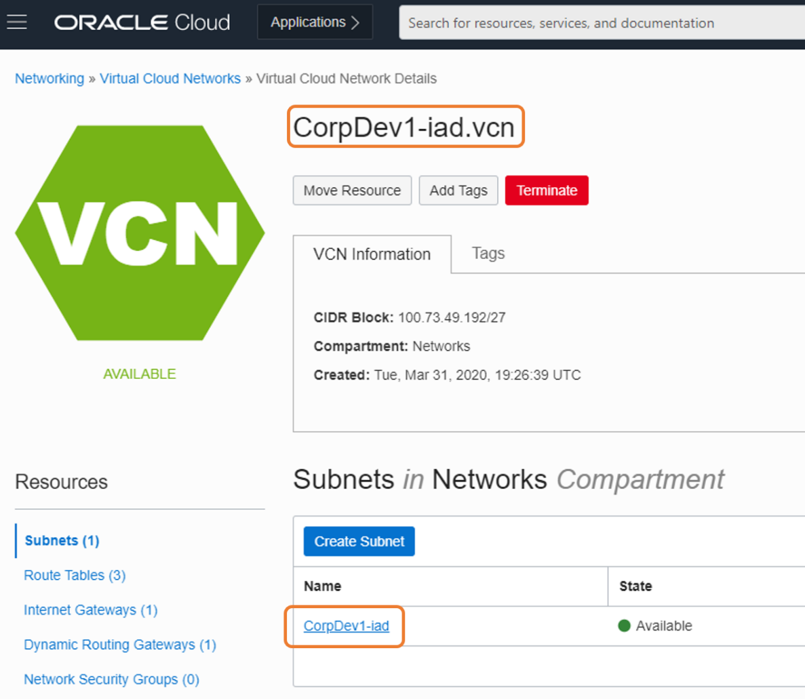Click the Oracle Cloud logo
Viewport: 805px width, 699px height.
click(142, 22)
